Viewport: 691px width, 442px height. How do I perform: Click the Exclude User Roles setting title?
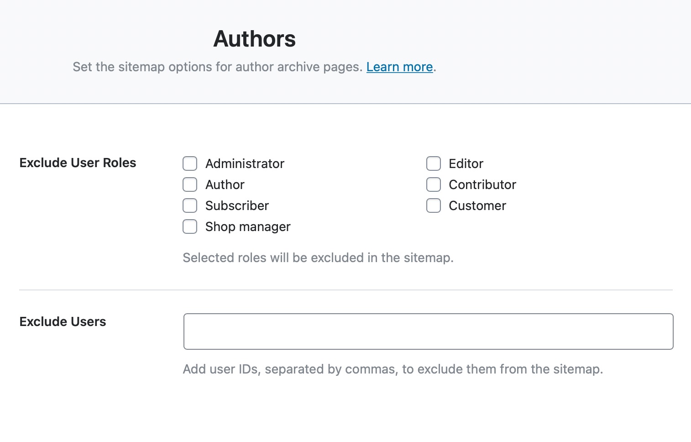tap(78, 163)
